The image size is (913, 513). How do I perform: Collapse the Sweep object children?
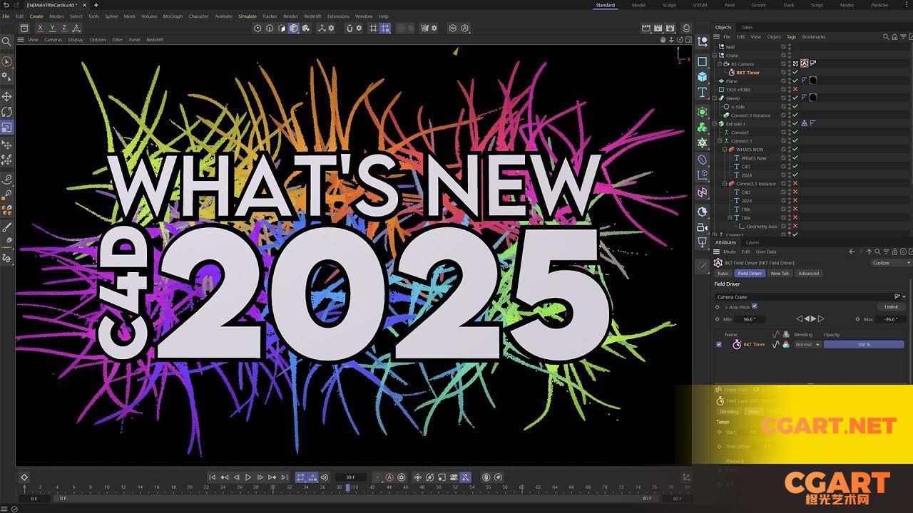(716, 98)
